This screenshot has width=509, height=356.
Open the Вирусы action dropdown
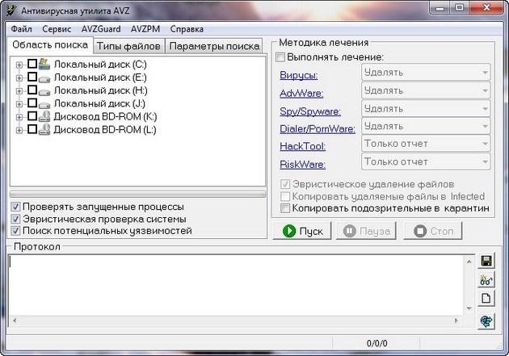(426, 73)
